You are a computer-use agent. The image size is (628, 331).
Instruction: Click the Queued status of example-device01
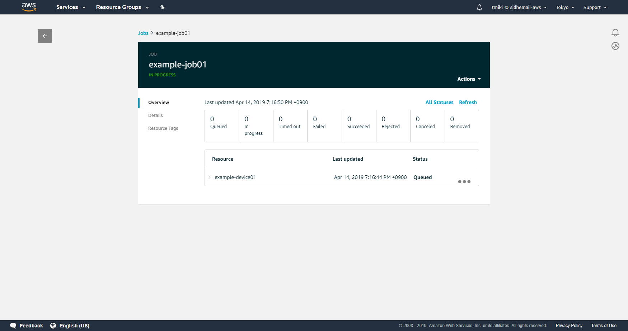tap(423, 177)
